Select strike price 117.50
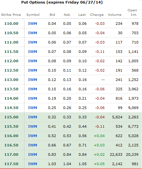This screenshot has height=169, width=142. 11,164
